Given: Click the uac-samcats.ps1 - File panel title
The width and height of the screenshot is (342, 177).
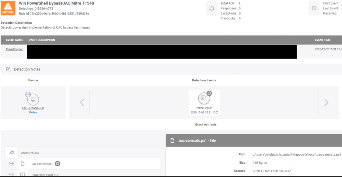Looking at the screenshot, I should (x=197, y=141).
